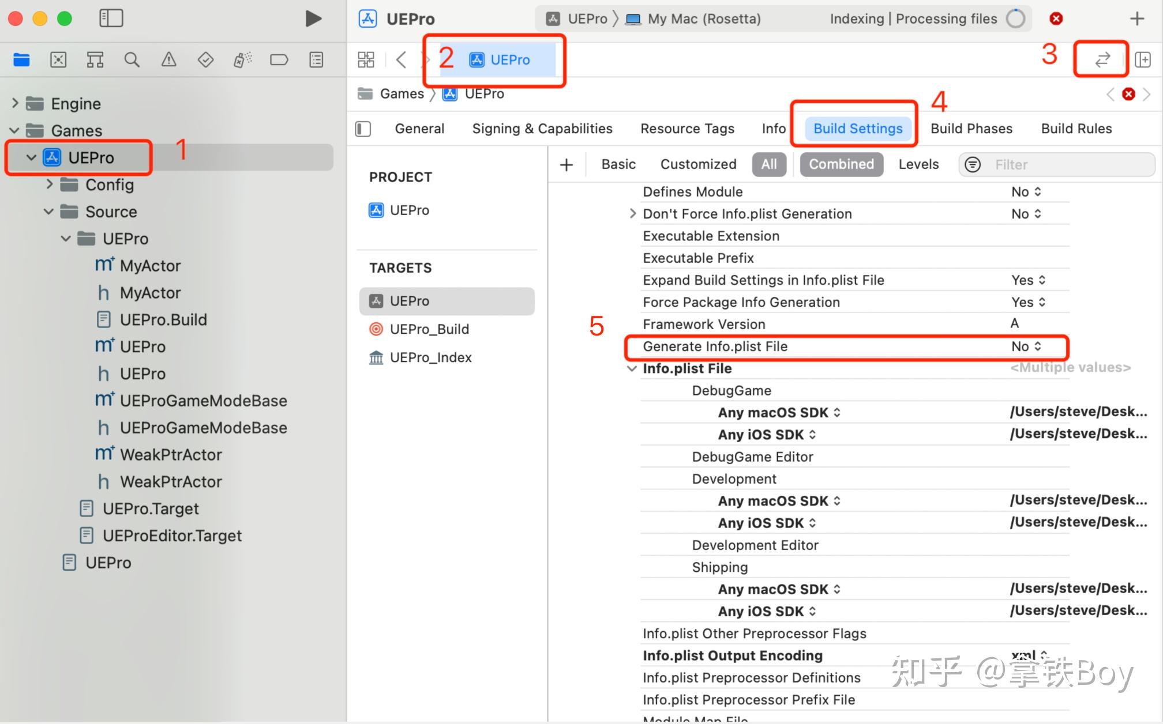The height and width of the screenshot is (724, 1163).
Task: Collapse the Info.plist File setting
Action: [x=632, y=368]
